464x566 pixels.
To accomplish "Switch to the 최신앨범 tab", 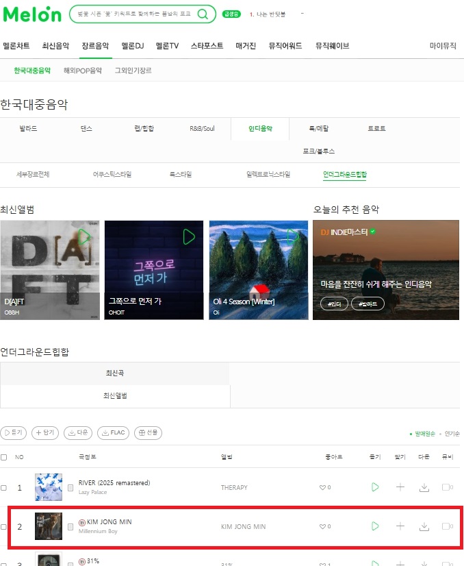I will coord(115,396).
